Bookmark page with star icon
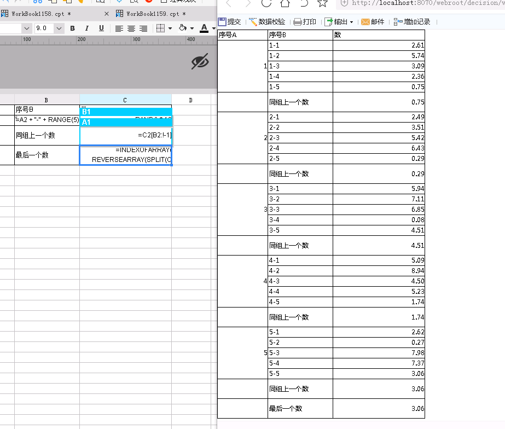Screen dimensions: 505x429 (322, 3)
